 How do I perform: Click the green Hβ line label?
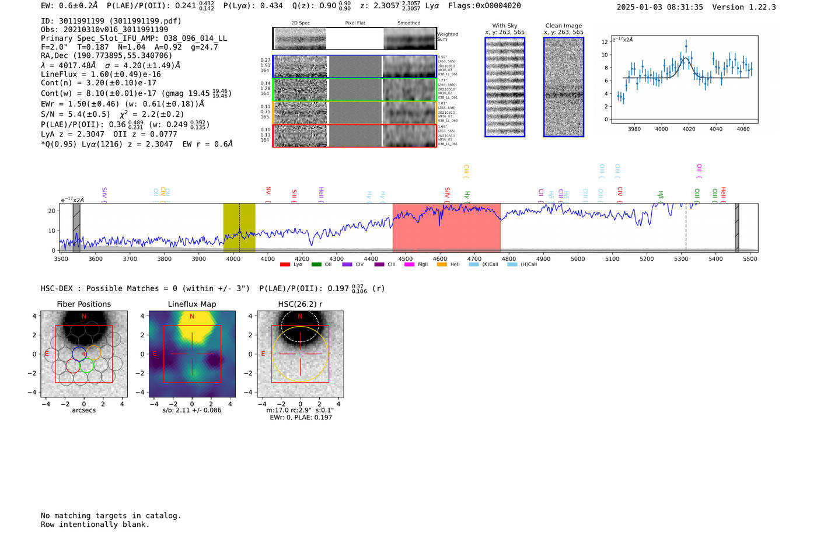661,195
